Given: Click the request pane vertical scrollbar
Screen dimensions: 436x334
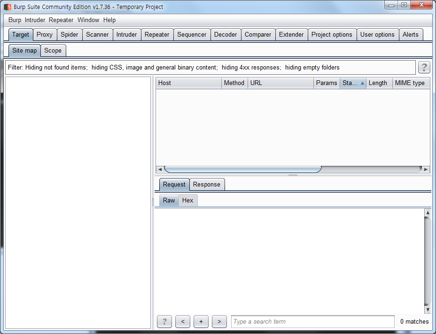Looking at the screenshot, I should tap(428, 261).
